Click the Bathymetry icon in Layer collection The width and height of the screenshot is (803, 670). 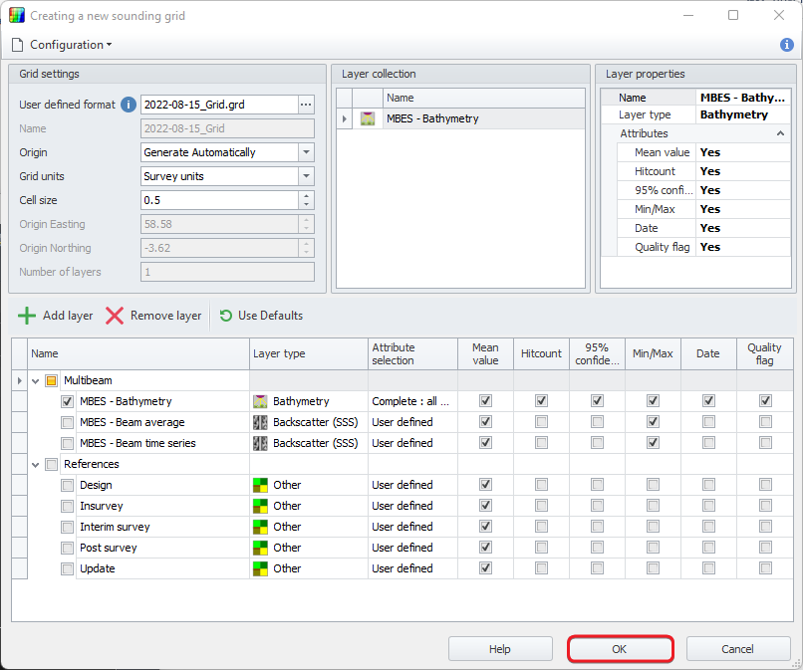pos(368,118)
